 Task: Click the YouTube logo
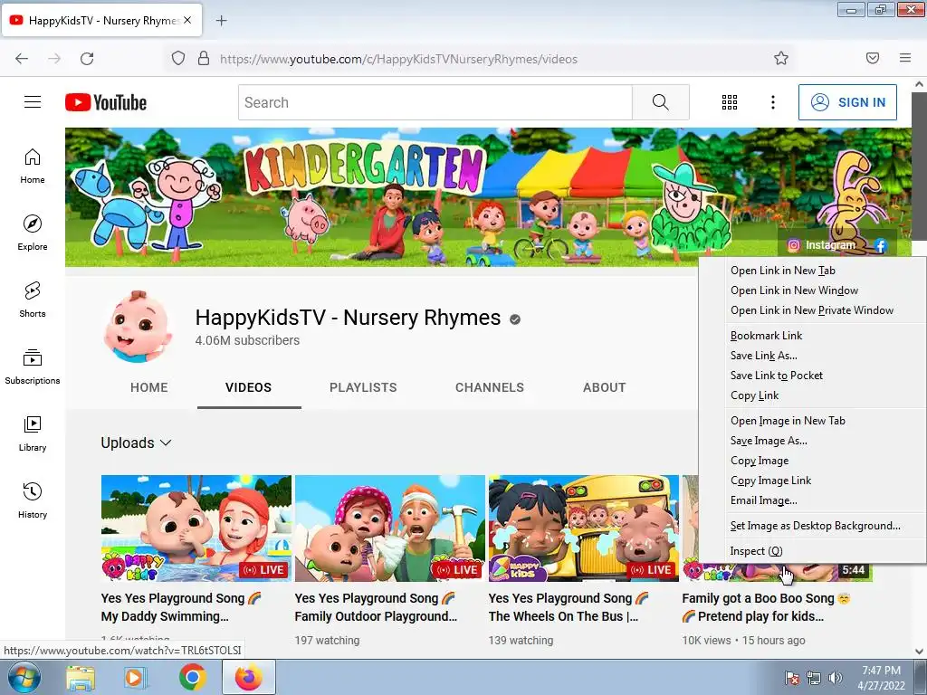106,102
